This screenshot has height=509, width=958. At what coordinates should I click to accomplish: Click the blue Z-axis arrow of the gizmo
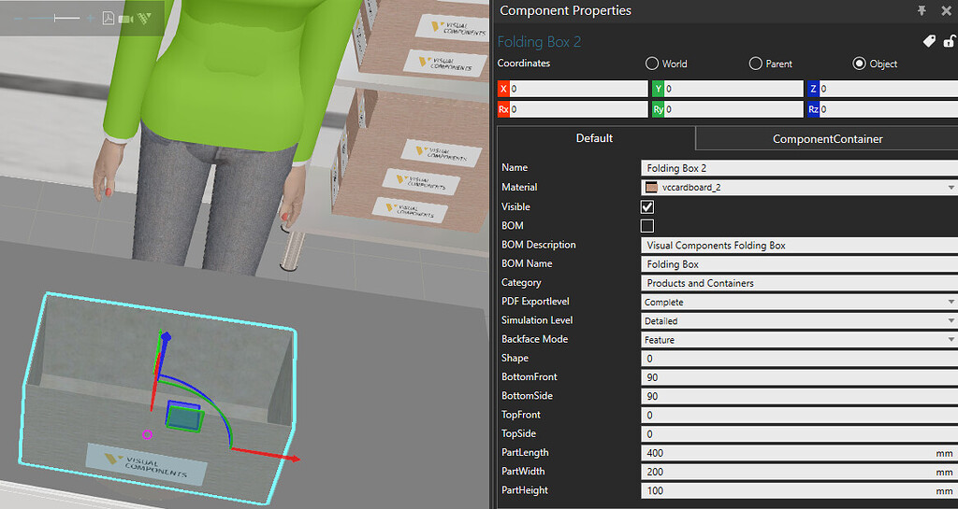(165, 356)
